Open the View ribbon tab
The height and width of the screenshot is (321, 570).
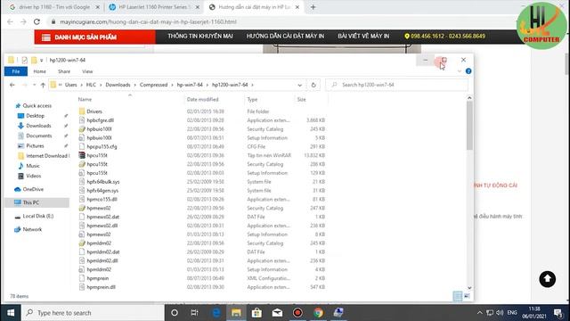[x=87, y=71]
